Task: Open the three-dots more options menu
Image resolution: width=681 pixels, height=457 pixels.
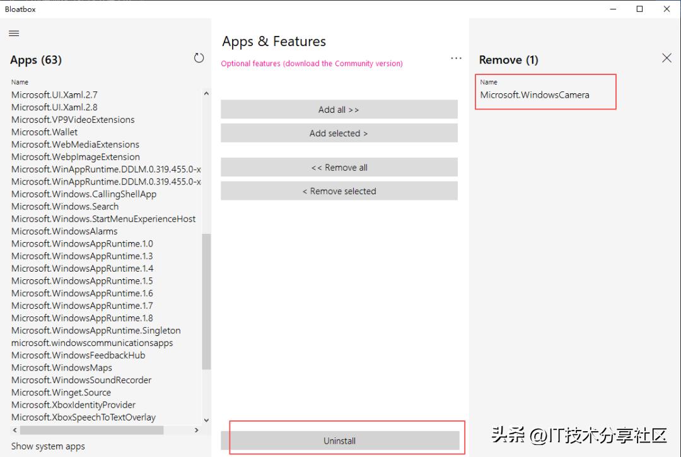Action: [x=456, y=58]
